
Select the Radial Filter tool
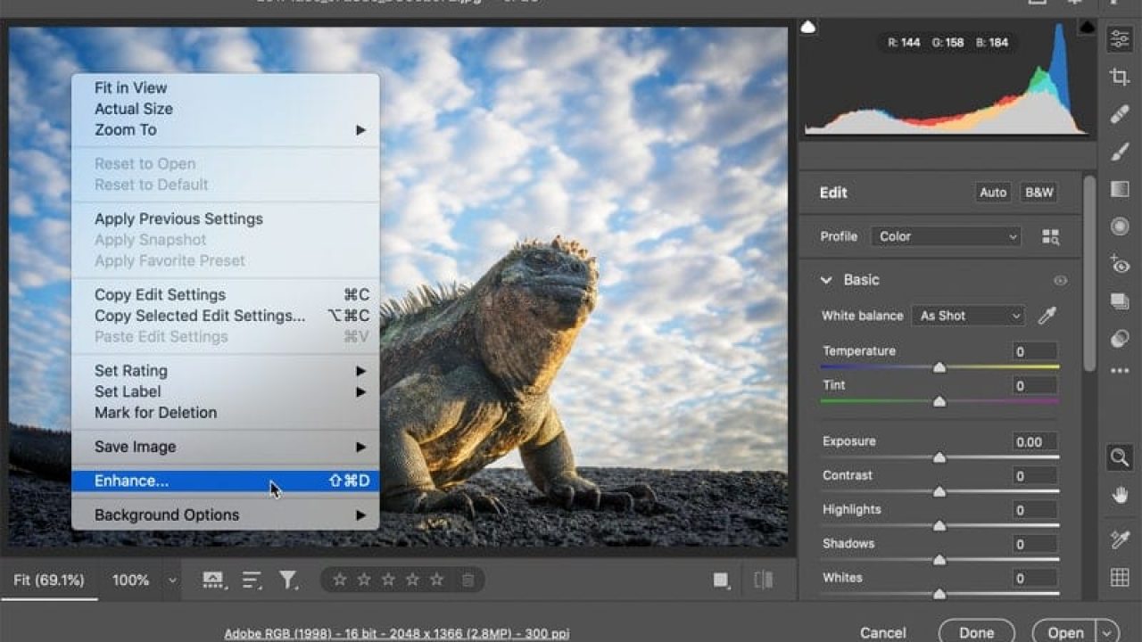pyautogui.click(x=1119, y=226)
